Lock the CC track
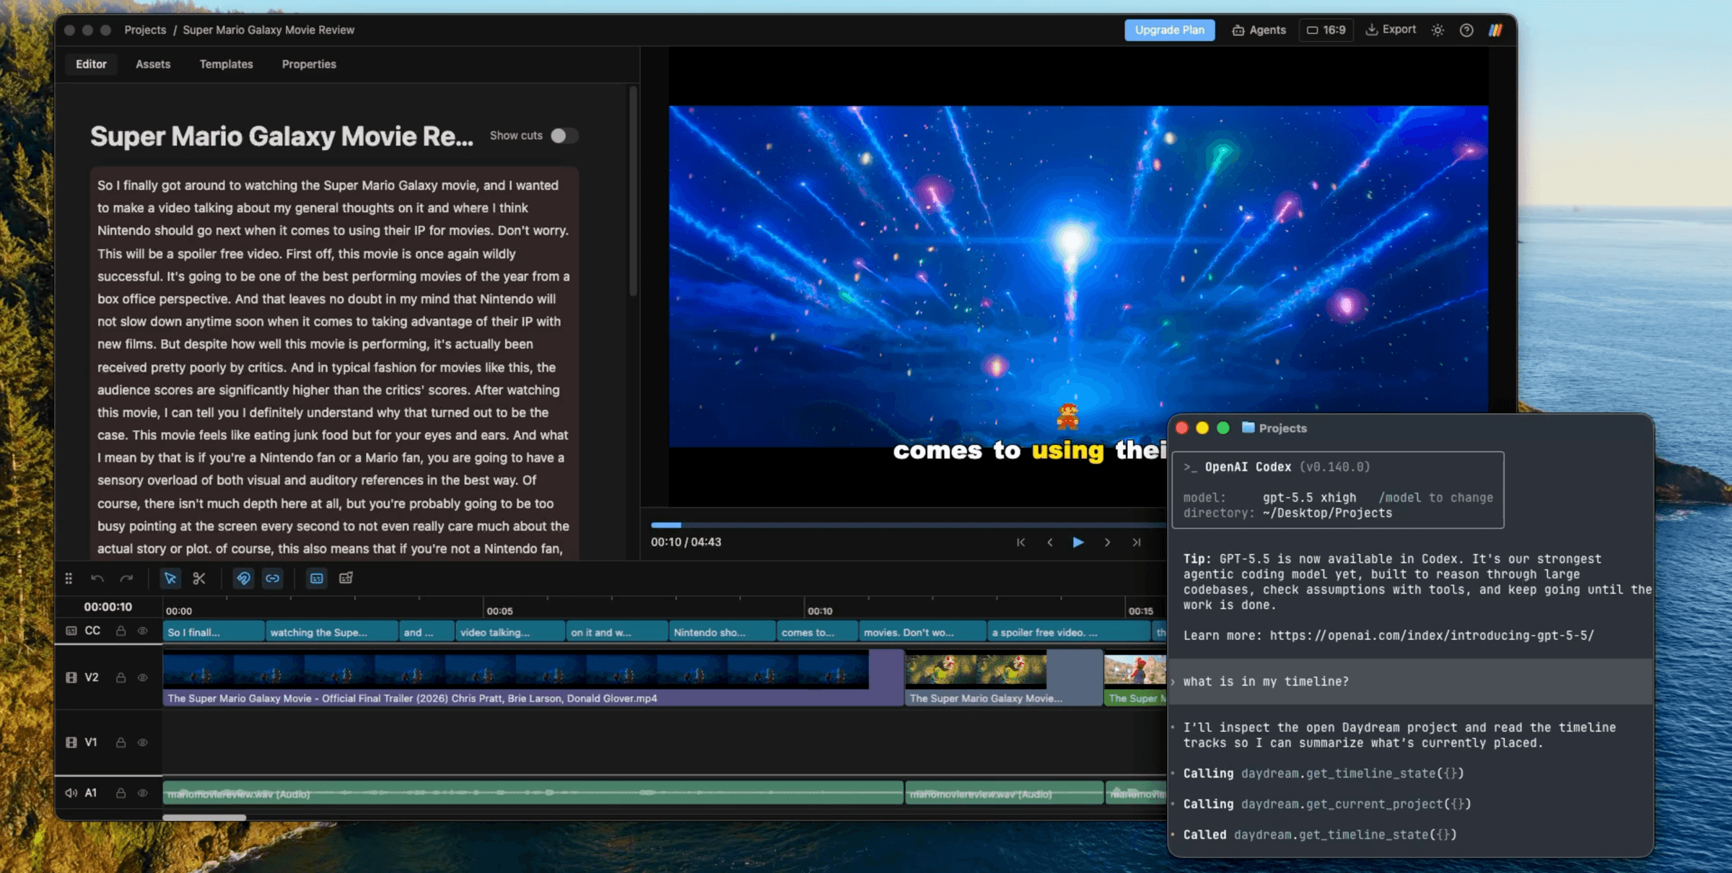 [121, 631]
